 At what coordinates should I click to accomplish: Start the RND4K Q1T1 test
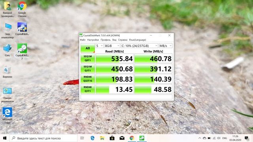pyautogui.click(x=88, y=89)
